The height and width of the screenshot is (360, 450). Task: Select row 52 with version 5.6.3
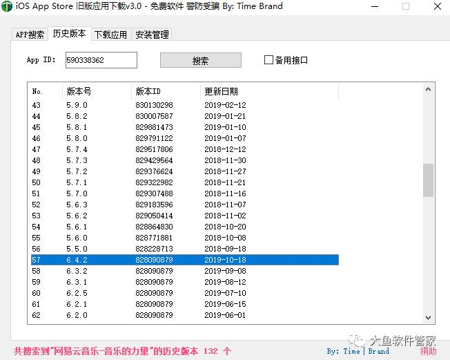coord(185,205)
